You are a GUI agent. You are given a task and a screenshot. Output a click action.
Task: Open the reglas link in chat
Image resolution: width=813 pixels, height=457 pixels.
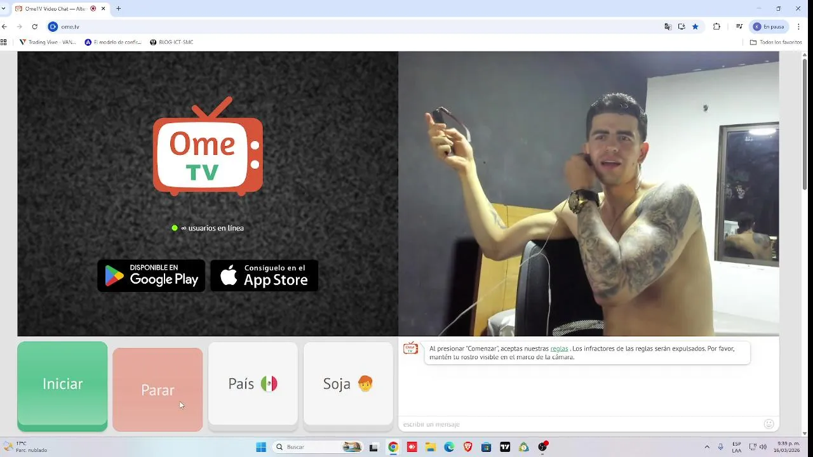point(559,348)
